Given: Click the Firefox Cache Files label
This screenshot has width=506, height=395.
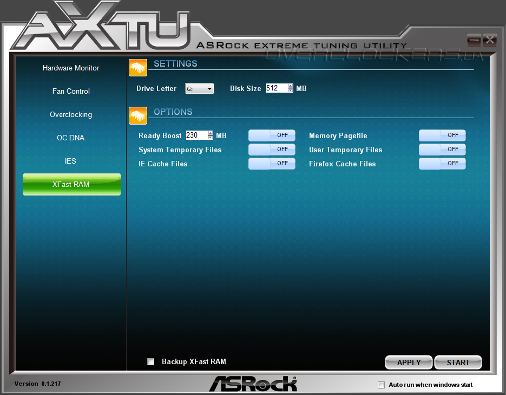Looking at the screenshot, I should (x=343, y=164).
